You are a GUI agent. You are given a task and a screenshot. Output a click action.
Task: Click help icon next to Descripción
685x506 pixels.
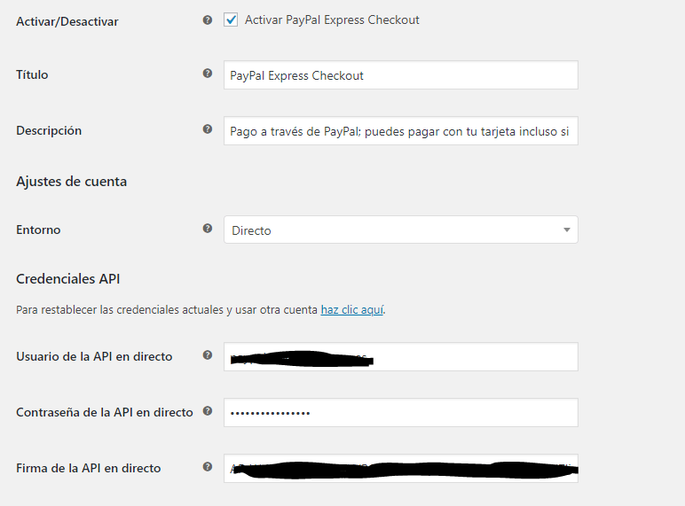(x=208, y=129)
